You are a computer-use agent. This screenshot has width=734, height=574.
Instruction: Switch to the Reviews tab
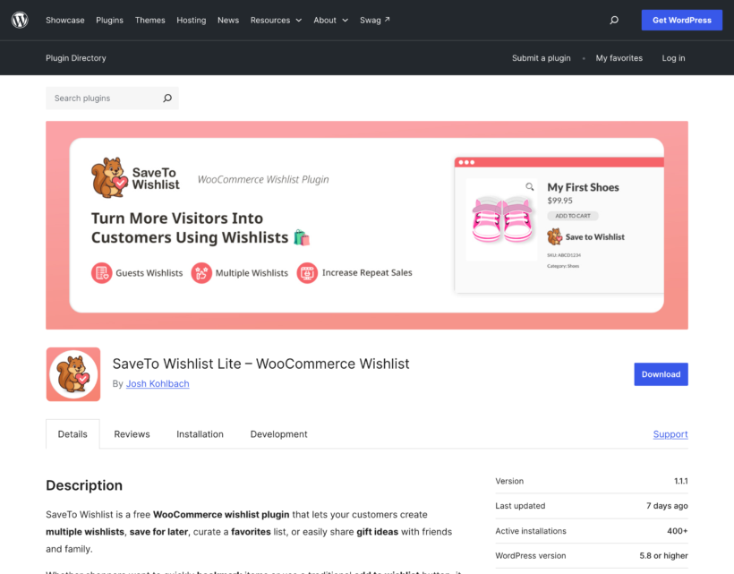coord(132,434)
